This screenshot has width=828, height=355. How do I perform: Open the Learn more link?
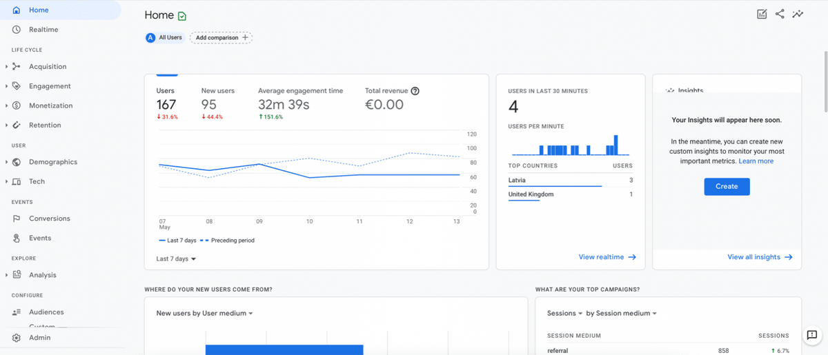[x=756, y=161]
